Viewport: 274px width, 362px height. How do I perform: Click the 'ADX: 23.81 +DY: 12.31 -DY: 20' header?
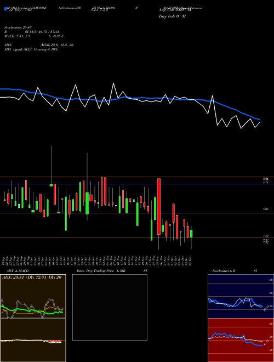[x=32, y=278]
